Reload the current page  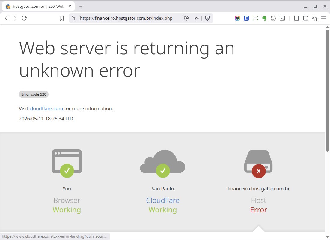tap(24, 18)
